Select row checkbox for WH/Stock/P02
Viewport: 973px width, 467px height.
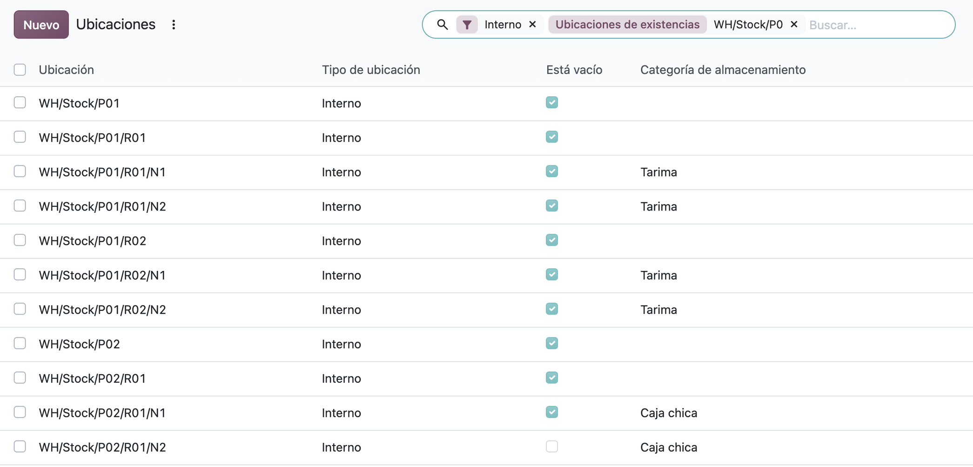pos(20,343)
